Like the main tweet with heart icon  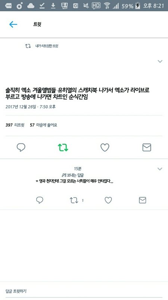coord(105,147)
